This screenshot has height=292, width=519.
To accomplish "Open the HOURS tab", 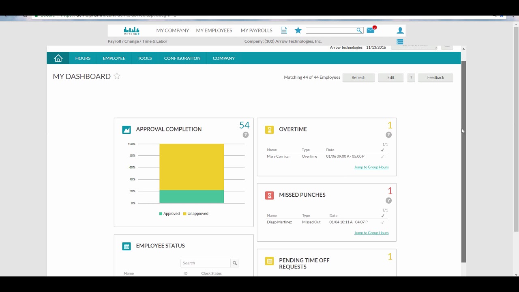I will [x=83, y=58].
